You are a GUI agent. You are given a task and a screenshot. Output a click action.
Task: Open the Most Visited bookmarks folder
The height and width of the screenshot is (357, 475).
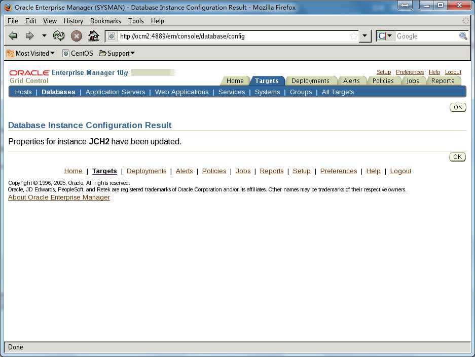point(30,53)
